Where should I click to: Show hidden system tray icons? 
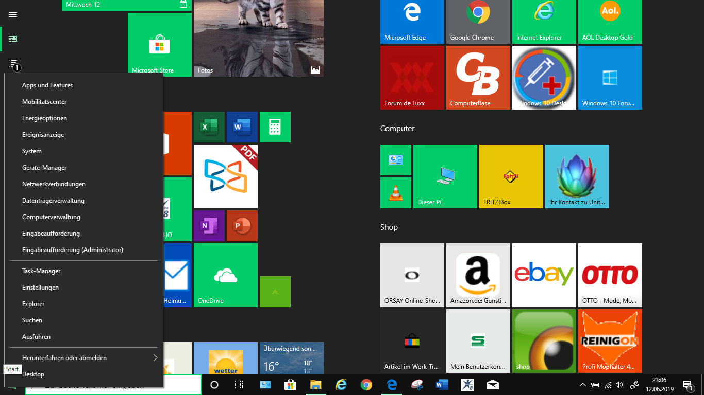(583, 385)
